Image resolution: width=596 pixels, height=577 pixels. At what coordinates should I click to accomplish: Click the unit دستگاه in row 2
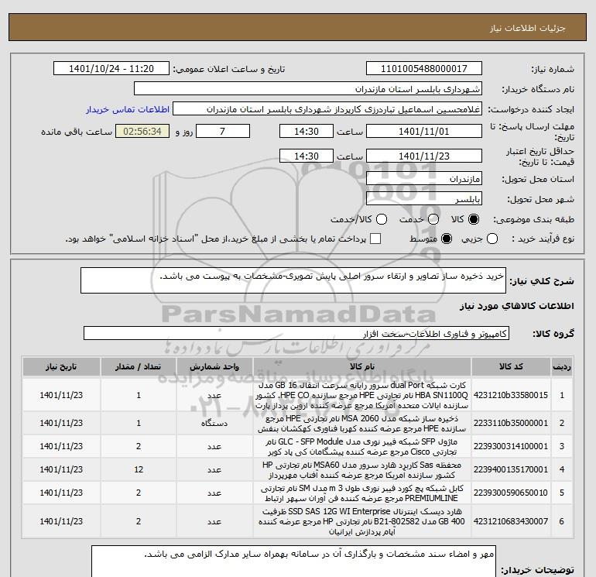tap(214, 423)
